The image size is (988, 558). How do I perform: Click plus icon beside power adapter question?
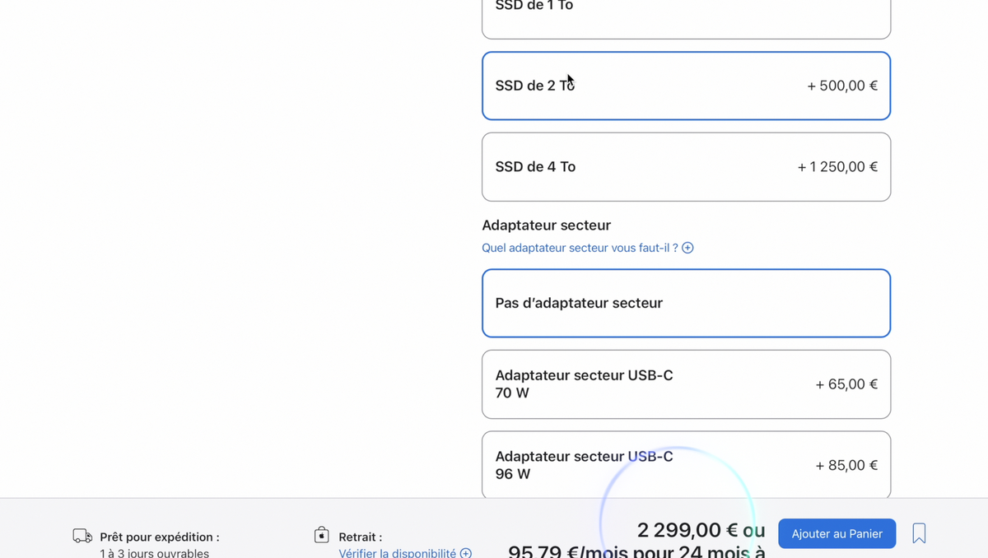coord(687,248)
